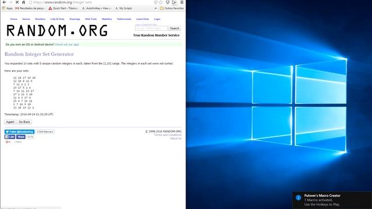Click the Search button
This screenshot has height=209, width=372.
pyautogui.click(x=174, y=28)
